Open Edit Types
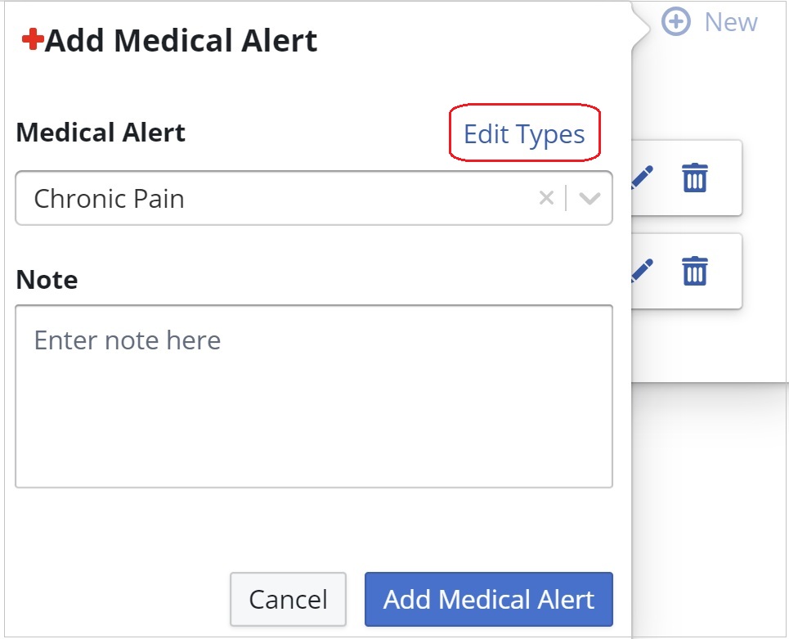Viewport: 789px width, 639px height. [523, 133]
